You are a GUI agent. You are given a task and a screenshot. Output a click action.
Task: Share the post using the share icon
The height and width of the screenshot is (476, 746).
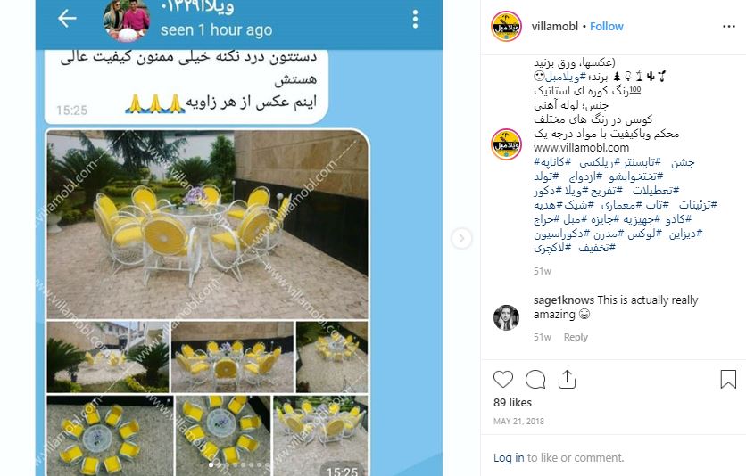(567, 379)
